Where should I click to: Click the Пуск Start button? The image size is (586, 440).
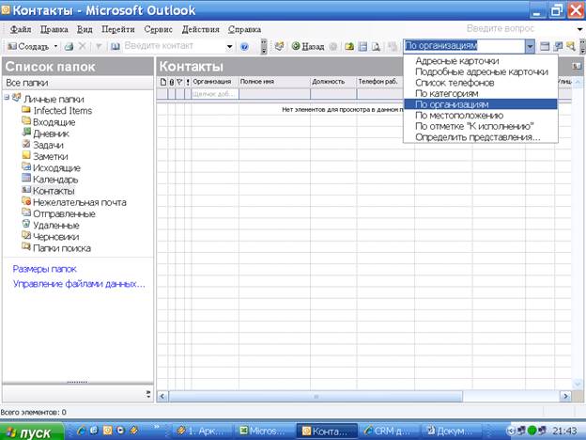click(x=30, y=432)
